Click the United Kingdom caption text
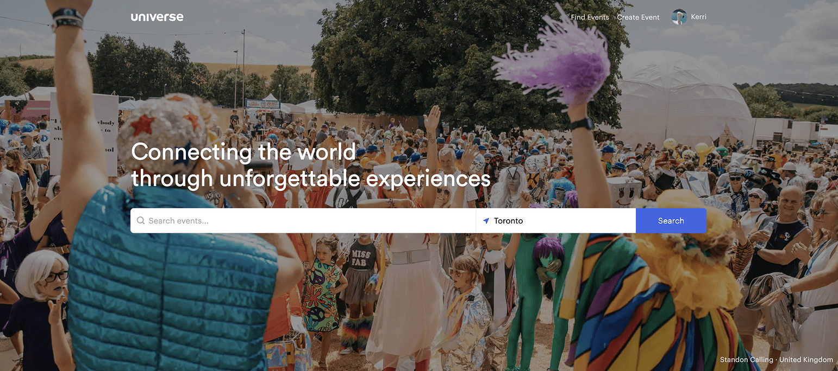 pos(806,360)
